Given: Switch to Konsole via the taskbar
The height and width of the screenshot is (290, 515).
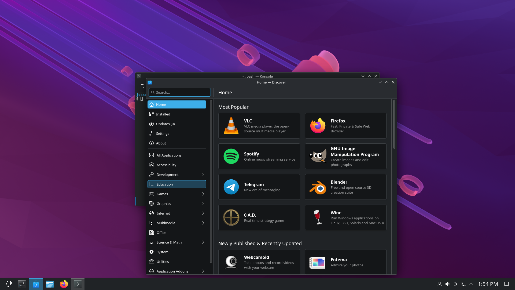Looking at the screenshot, I should click(x=78, y=284).
